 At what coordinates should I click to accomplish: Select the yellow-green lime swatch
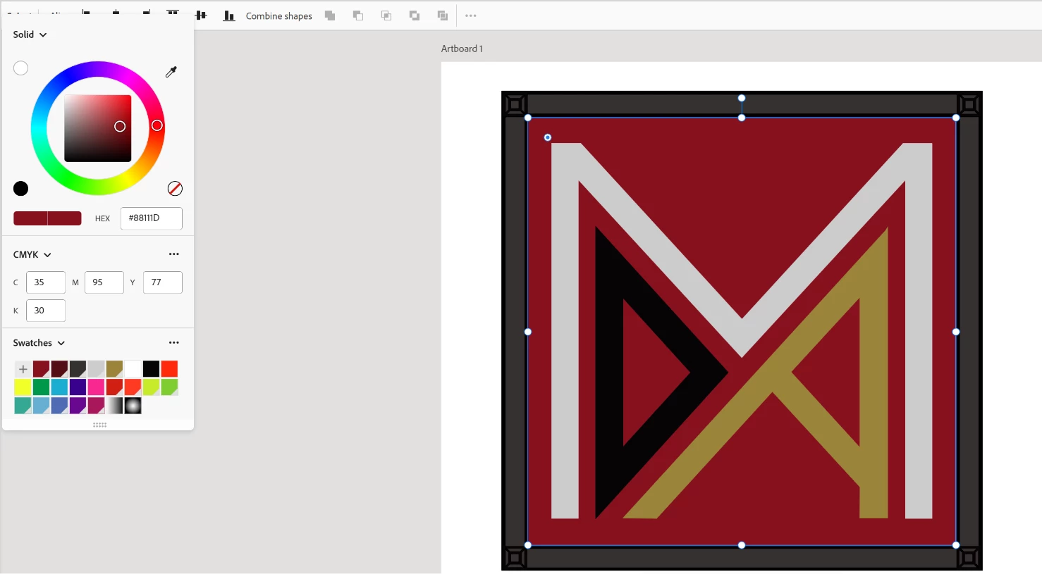(x=152, y=387)
